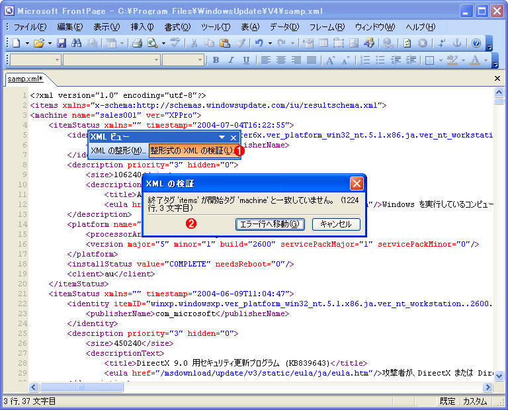Viewport: 508px width, 410px height.
Task: Click the Increase Indent icon
Action: [x=411, y=60]
